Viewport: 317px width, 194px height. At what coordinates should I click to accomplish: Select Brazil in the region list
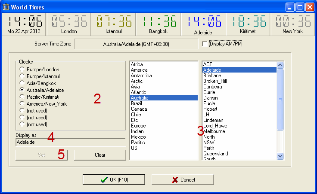164,103
